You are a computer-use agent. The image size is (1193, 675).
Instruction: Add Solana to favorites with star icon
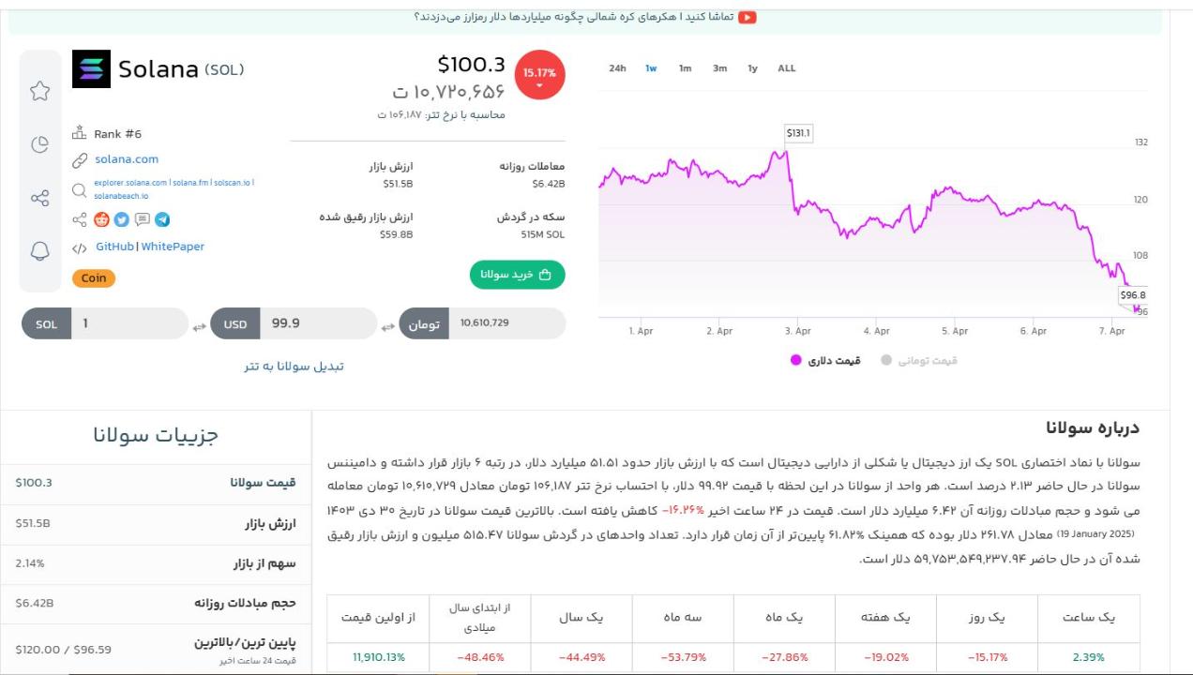[x=39, y=91]
